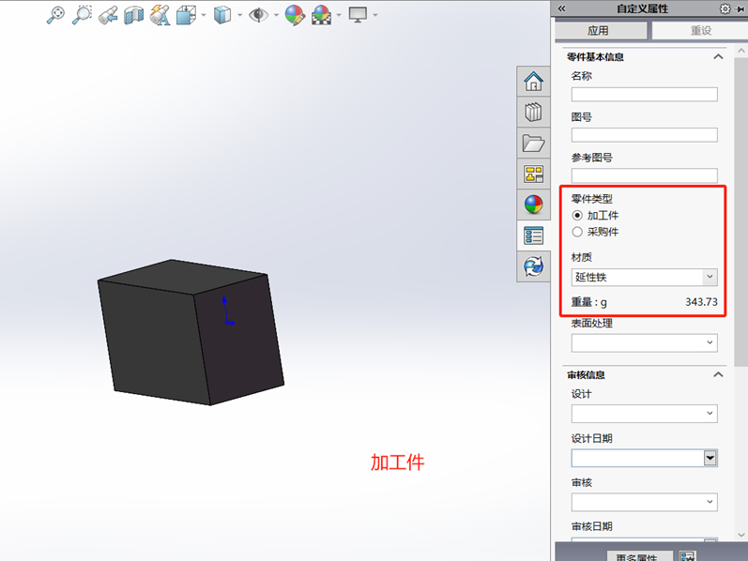Open the 设计日期 date picker
Image resolution: width=748 pixels, height=561 pixels.
[x=710, y=458]
